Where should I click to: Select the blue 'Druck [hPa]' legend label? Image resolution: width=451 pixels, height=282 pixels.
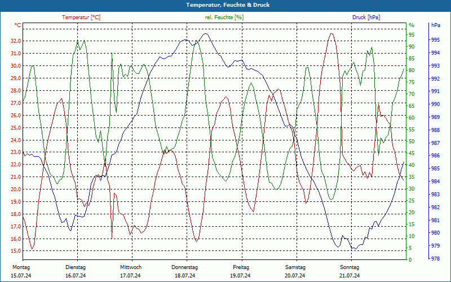[x=366, y=17]
